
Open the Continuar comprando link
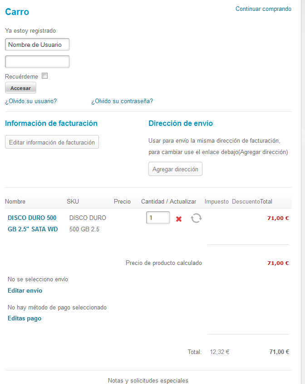pos(263,9)
